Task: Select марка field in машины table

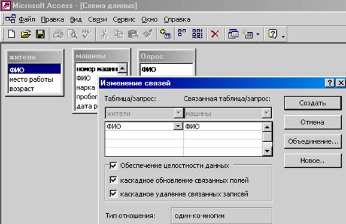Action: point(86,88)
